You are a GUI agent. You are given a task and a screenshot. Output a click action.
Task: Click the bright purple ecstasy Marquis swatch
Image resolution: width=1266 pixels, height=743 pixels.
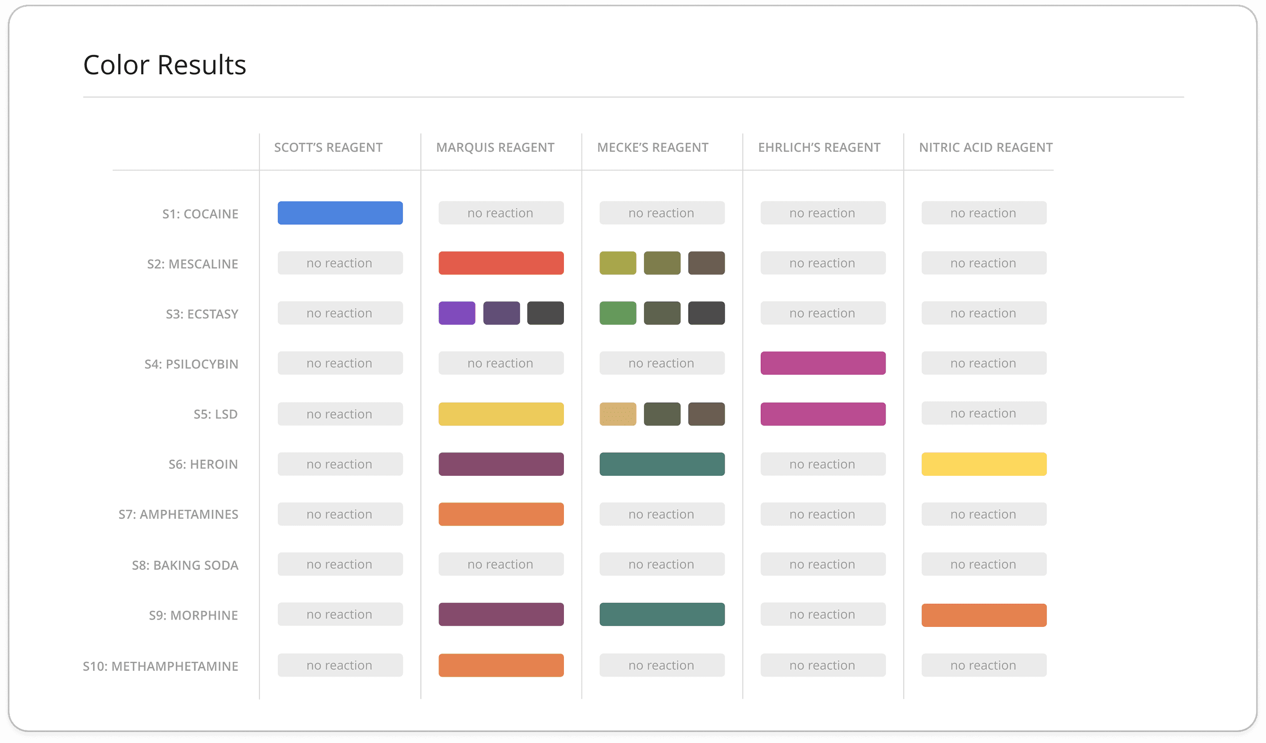point(457,313)
